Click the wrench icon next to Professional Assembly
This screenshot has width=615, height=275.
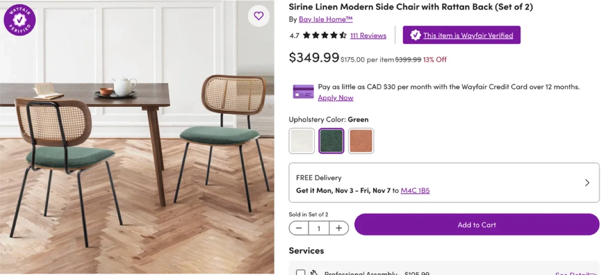pos(315,272)
